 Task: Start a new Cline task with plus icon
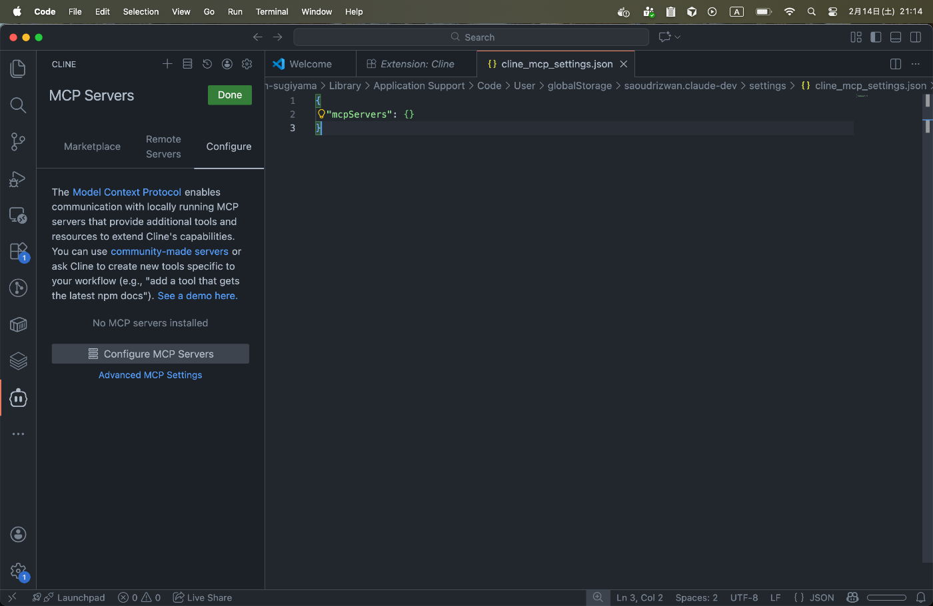coord(167,64)
